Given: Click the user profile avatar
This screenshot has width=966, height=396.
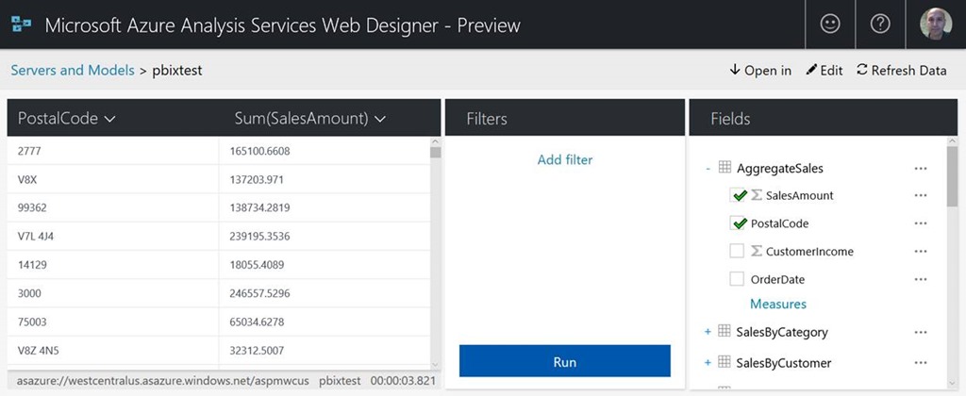Looking at the screenshot, I should pyautogui.click(x=935, y=25).
